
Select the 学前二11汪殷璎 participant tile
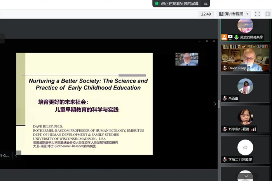245,148
